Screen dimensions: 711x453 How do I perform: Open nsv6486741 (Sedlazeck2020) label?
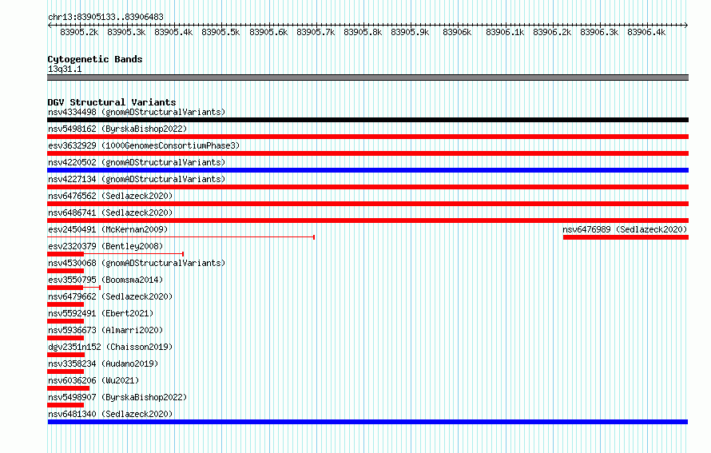(x=110, y=213)
